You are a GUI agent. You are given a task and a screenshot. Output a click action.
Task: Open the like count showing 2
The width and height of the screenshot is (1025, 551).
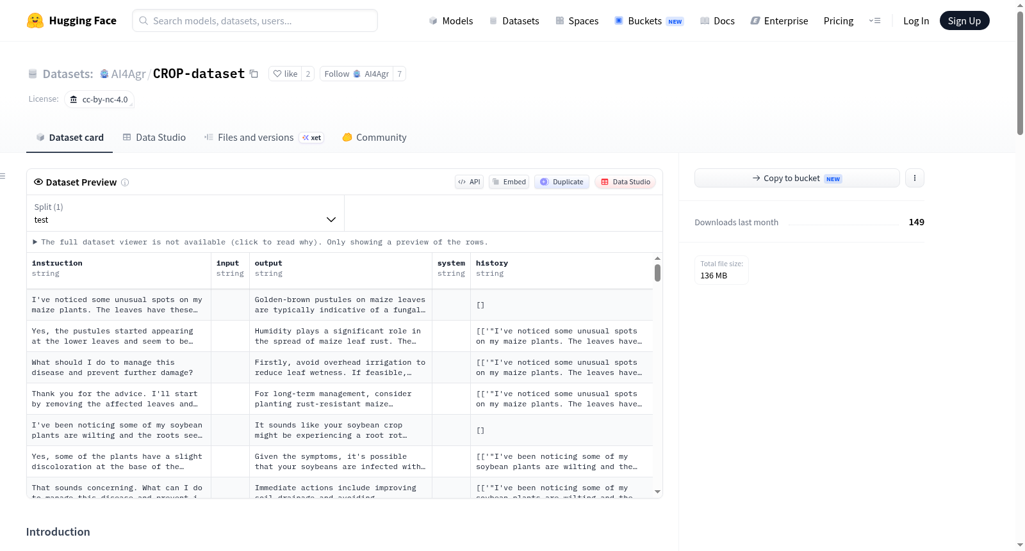pos(308,74)
